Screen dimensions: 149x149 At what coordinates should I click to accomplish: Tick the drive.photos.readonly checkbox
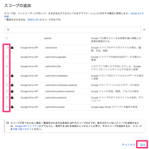click(7, 91)
